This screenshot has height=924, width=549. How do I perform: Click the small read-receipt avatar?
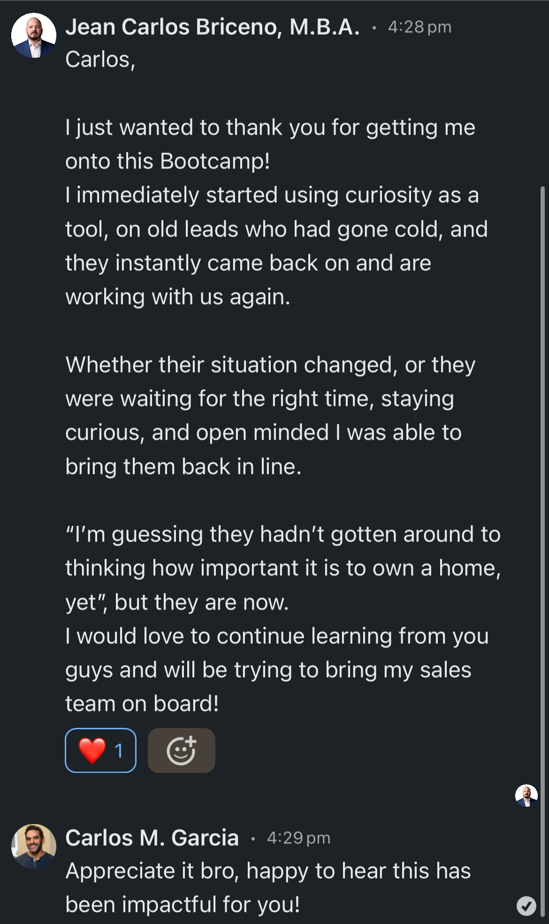(x=526, y=795)
